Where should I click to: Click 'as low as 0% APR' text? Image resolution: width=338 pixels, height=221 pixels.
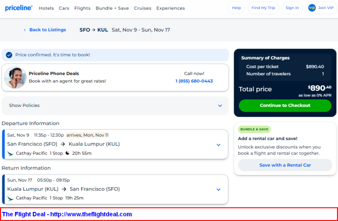click(x=315, y=95)
